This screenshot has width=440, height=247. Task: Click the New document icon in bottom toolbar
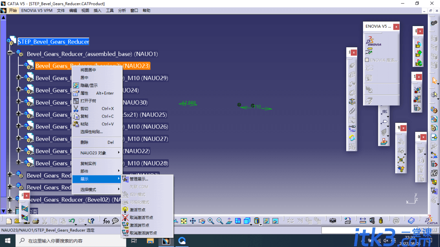pos(9,221)
